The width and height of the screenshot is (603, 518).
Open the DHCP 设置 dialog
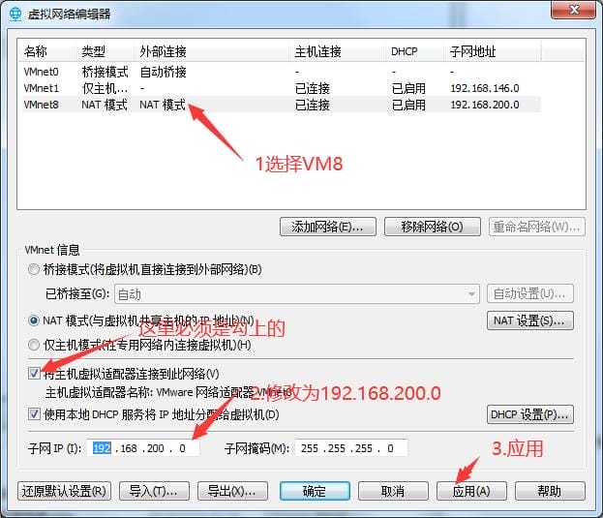click(x=529, y=415)
